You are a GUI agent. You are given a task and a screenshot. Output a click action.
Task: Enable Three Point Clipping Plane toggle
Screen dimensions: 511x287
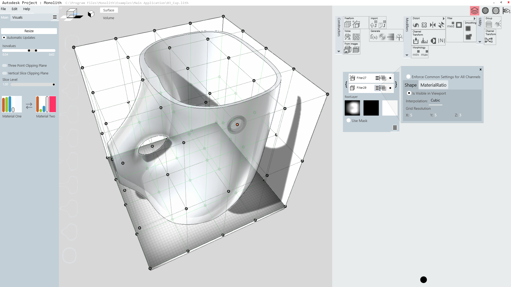pos(5,66)
